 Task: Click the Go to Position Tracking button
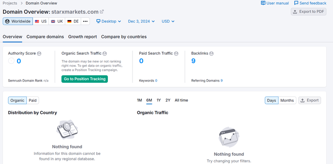tap(84, 79)
